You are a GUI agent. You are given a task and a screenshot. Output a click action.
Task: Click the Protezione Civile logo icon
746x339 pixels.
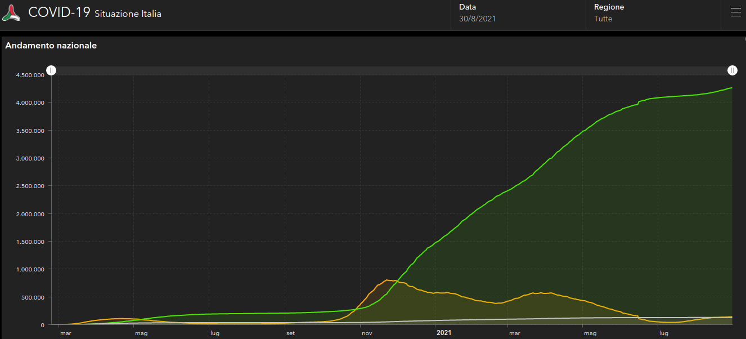pos(11,13)
